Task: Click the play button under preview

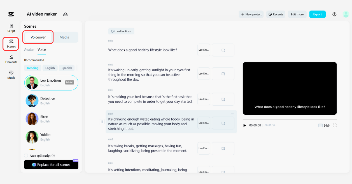Action: [245, 126]
